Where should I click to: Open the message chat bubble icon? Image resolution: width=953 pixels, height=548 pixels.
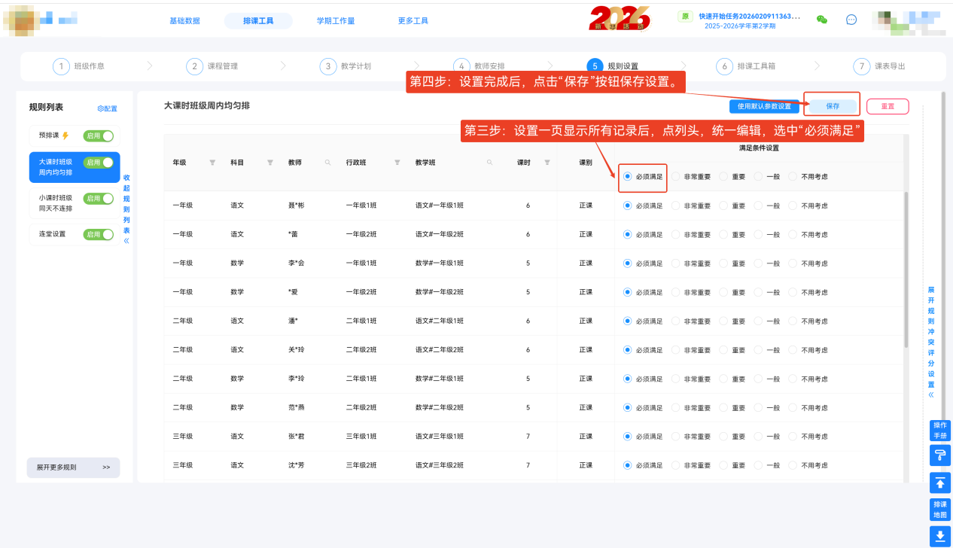(x=851, y=20)
